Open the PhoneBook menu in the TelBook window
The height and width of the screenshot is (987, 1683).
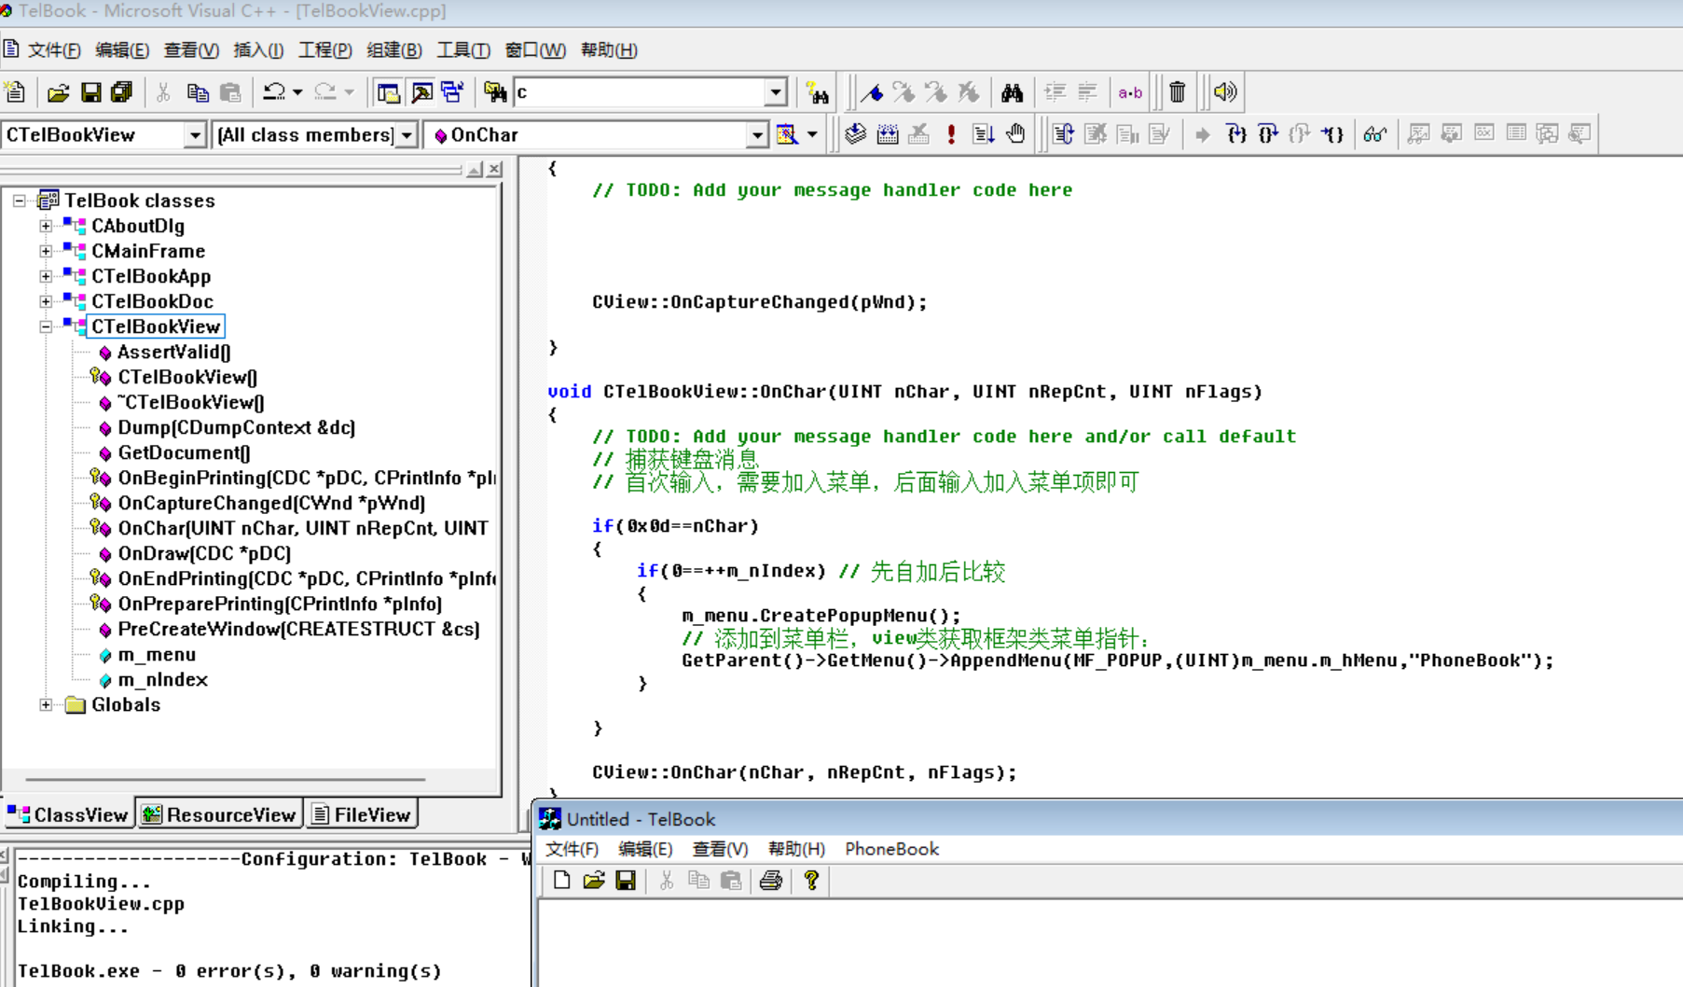[891, 849]
